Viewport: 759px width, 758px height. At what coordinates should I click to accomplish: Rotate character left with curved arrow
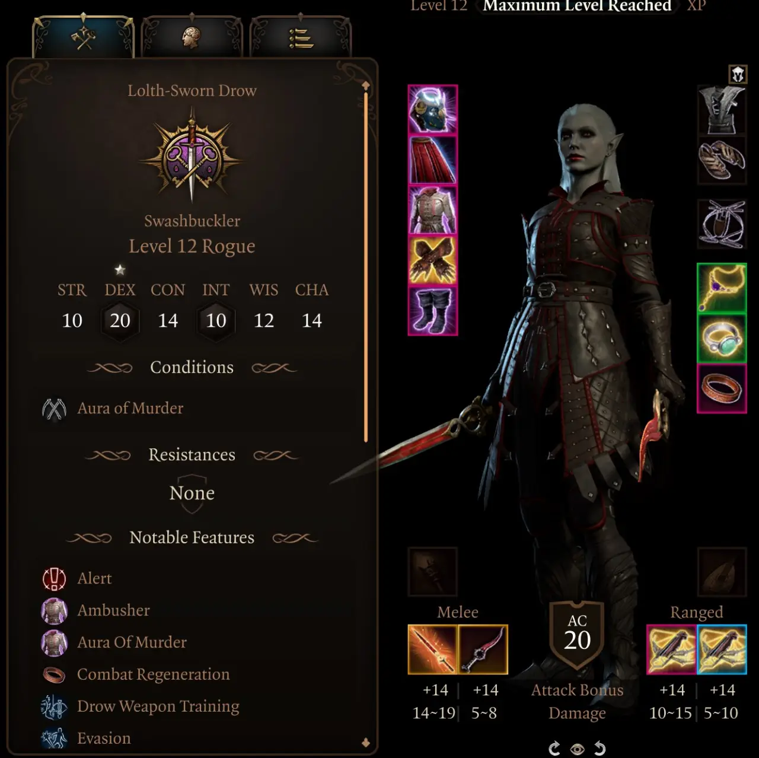click(554, 749)
